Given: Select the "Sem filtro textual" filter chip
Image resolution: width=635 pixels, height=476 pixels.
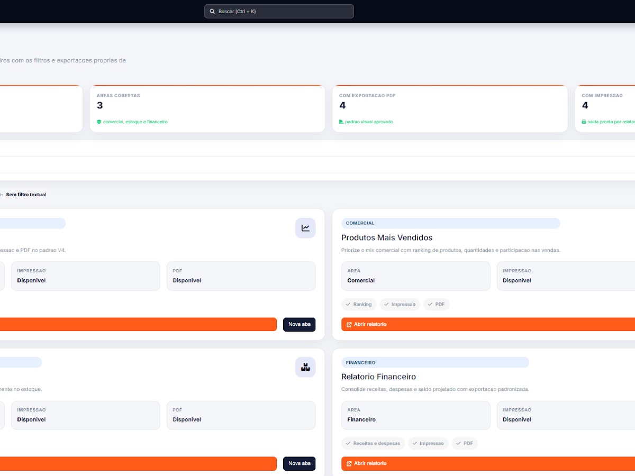Looking at the screenshot, I should click(x=26, y=195).
